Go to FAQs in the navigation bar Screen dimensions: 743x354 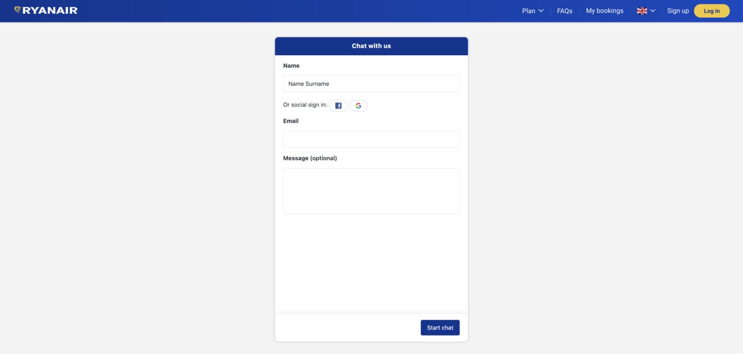[x=565, y=11]
